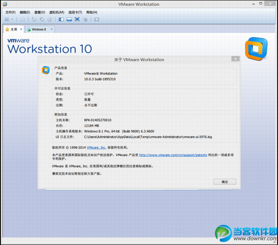Screen dimensions: 278x245
Task: Click the large VMware logo on home page
Action: (x=256, y=48)
